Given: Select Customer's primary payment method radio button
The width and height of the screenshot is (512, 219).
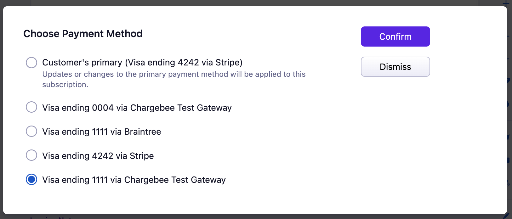Looking at the screenshot, I should point(31,63).
